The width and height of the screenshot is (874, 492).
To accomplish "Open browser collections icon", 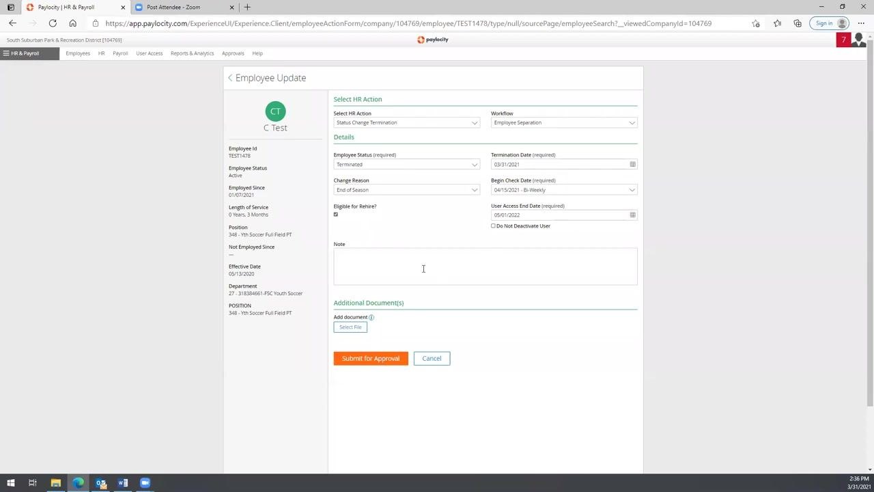I will click(x=798, y=23).
